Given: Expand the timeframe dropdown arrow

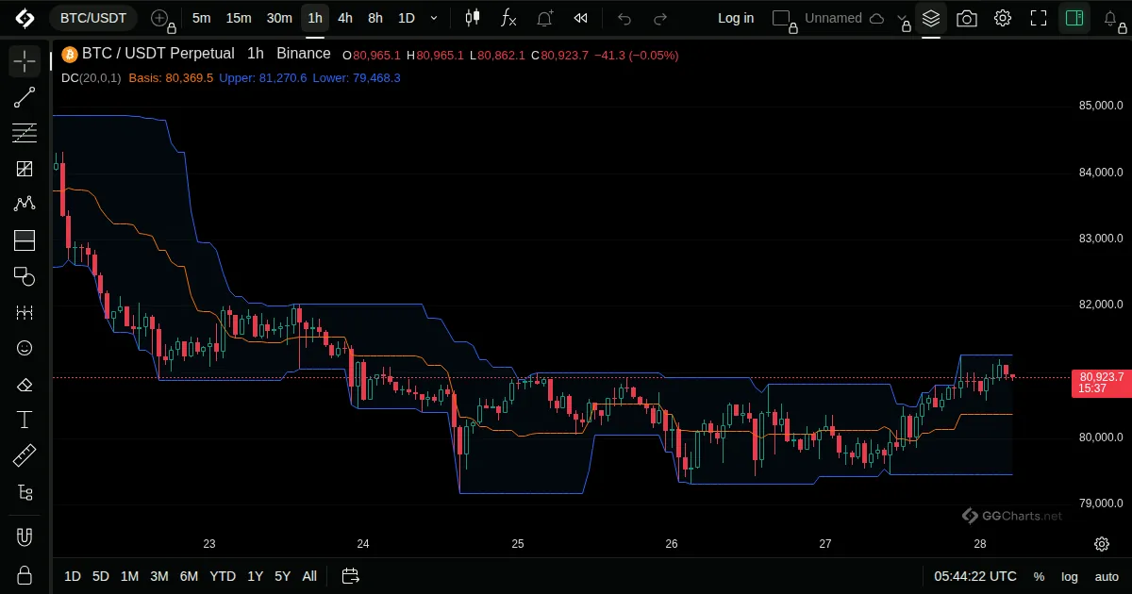Looking at the screenshot, I should [434, 18].
